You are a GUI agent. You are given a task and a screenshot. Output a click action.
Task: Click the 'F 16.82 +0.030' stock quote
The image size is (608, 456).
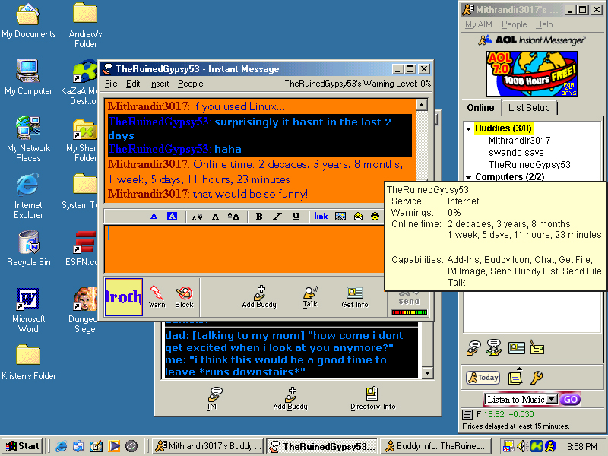coord(505,414)
